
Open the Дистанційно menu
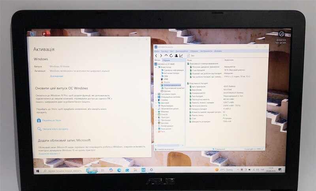(182, 51)
